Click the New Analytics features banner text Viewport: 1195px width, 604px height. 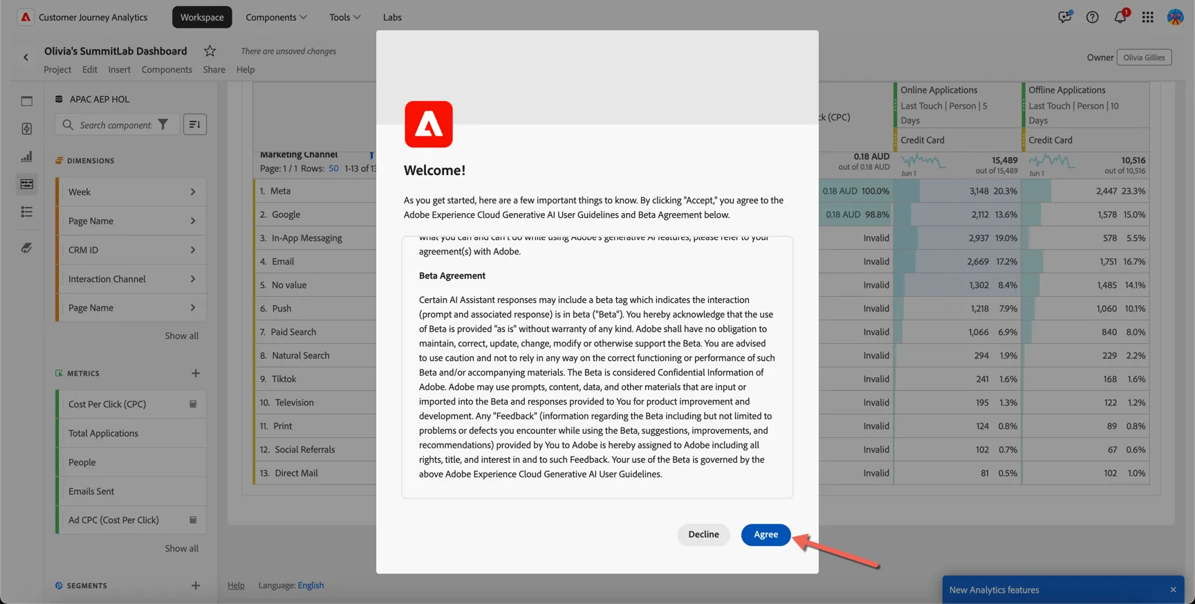(994, 589)
